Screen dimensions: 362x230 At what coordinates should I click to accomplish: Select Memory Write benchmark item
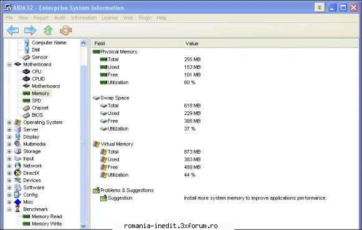(x=47, y=224)
